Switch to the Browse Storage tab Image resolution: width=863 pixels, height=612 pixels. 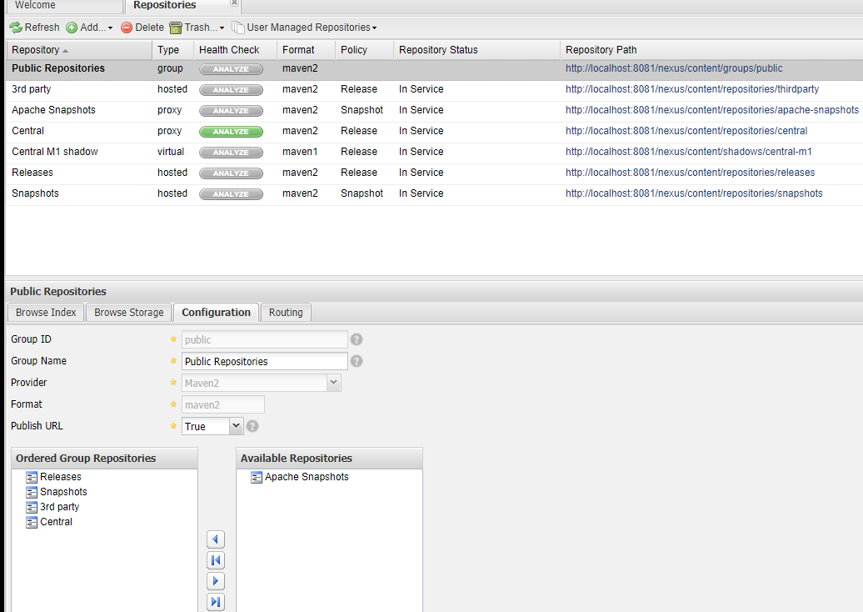point(128,313)
